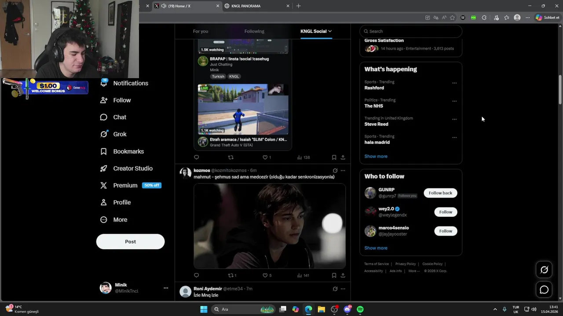Screen dimensions: 563x316
Task: Open the Profile page
Action: [116, 202]
